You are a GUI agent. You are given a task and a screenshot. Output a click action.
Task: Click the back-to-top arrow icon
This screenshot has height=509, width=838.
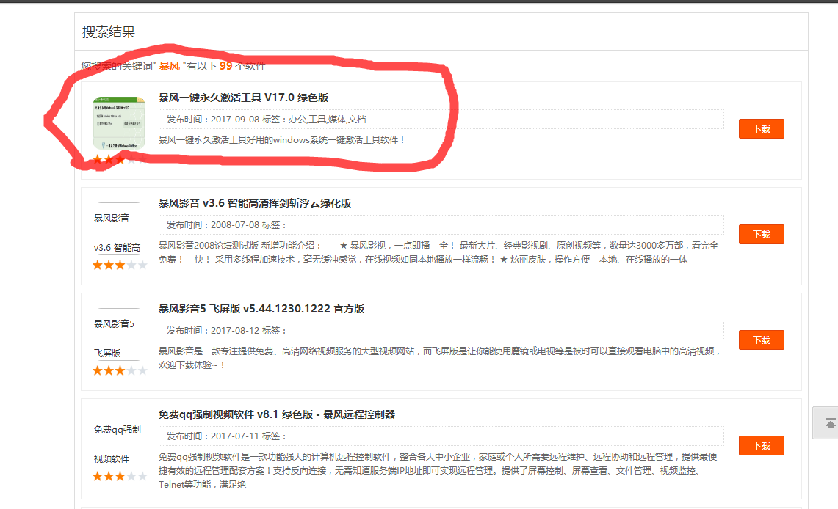(830, 424)
